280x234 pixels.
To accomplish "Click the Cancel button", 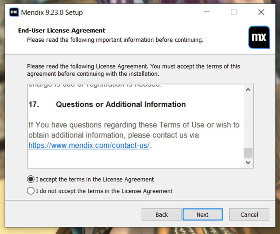I will 249,214.
